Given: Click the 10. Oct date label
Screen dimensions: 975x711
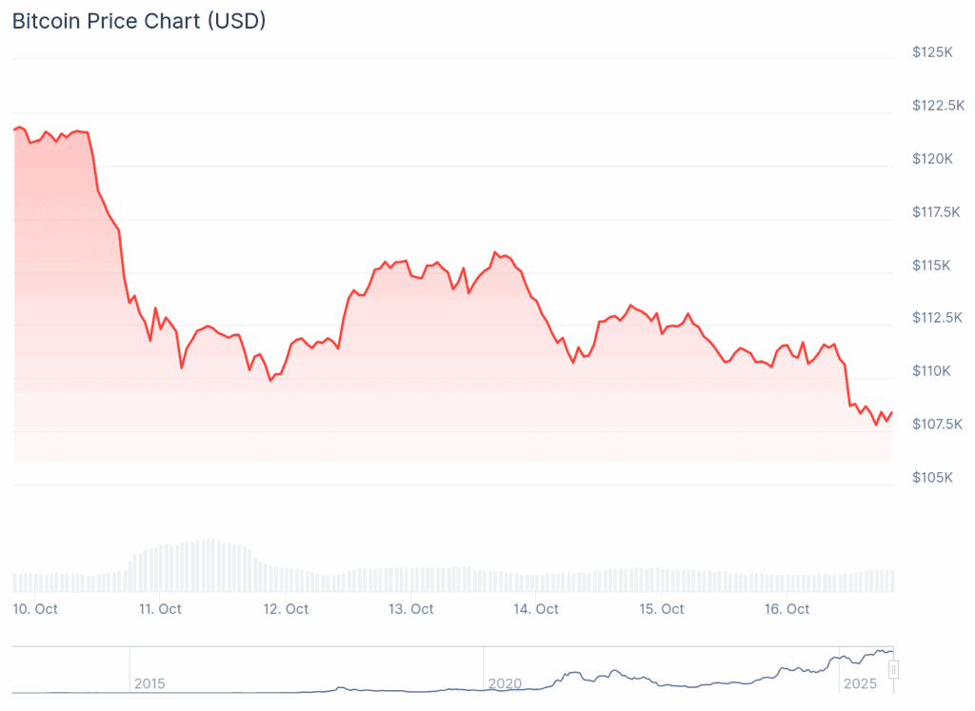Looking at the screenshot, I should point(34,609).
